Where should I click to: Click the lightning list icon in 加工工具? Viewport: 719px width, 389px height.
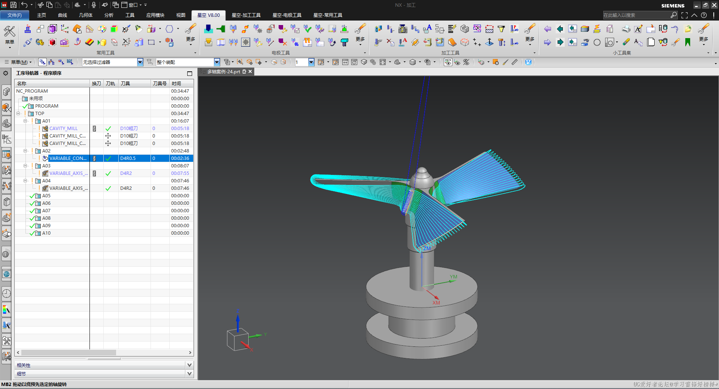pos(452,29)
